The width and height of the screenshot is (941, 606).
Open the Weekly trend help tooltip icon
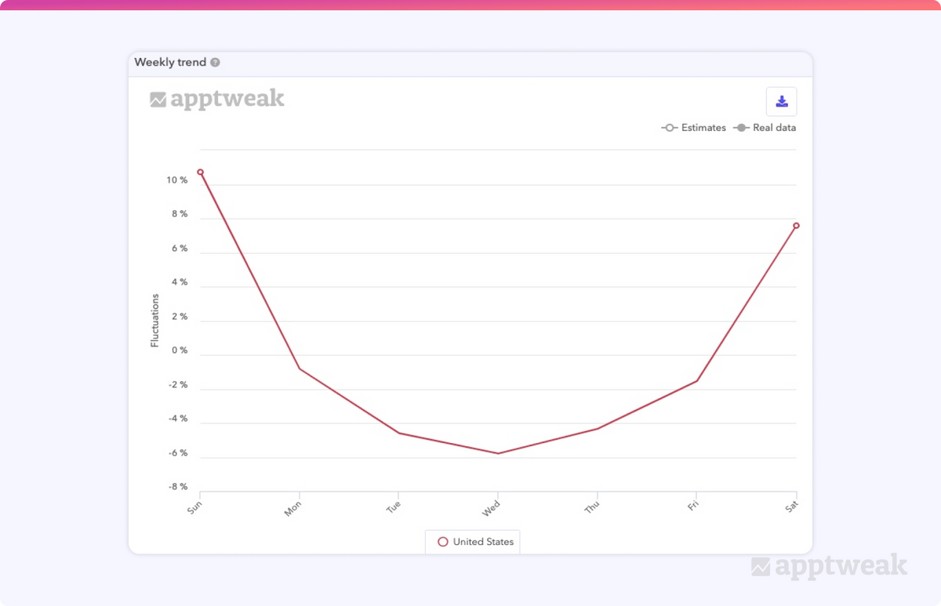point(215,63)
